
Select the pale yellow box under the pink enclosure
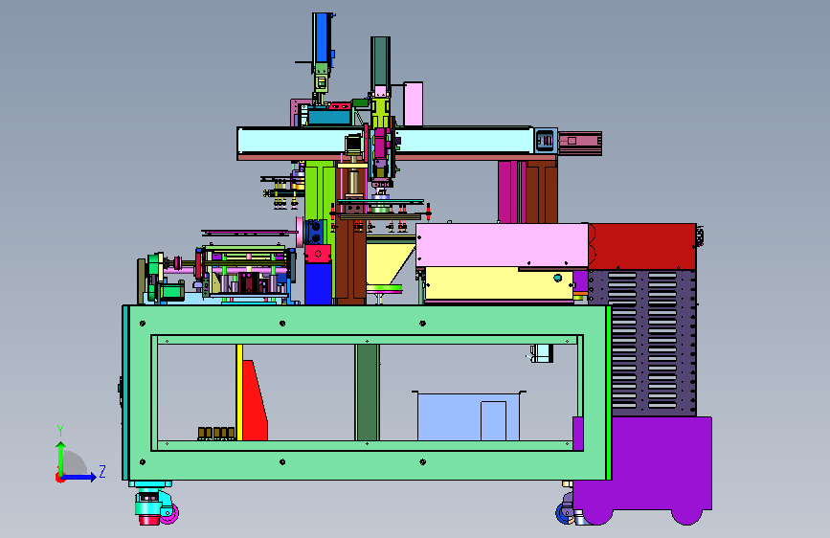click(x=499, y=284)
